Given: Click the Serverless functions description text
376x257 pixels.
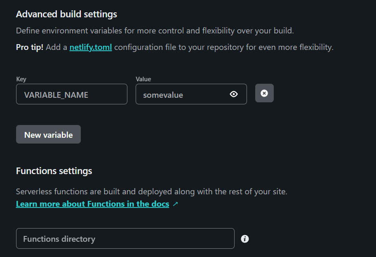Looking at the screenshot, I should 152,191.
